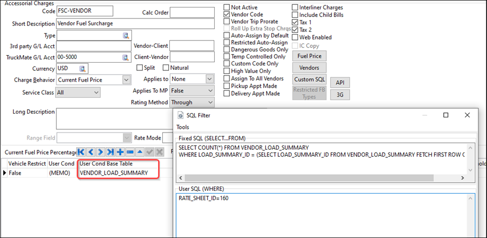Go to first record in navigator

click(x=81, y=152)
